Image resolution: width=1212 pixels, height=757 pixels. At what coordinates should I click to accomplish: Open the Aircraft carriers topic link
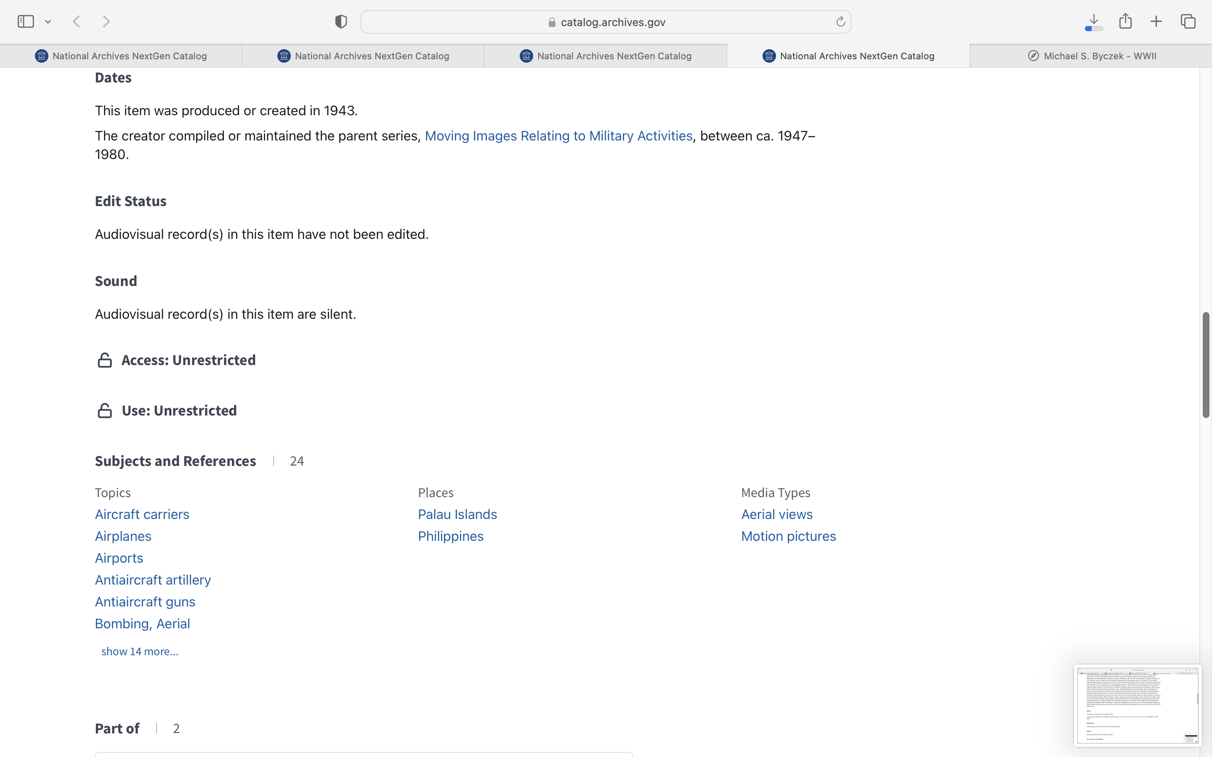coord(142,514)
